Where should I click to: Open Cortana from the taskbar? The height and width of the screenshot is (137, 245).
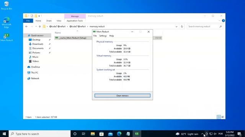tap(75, 134)
